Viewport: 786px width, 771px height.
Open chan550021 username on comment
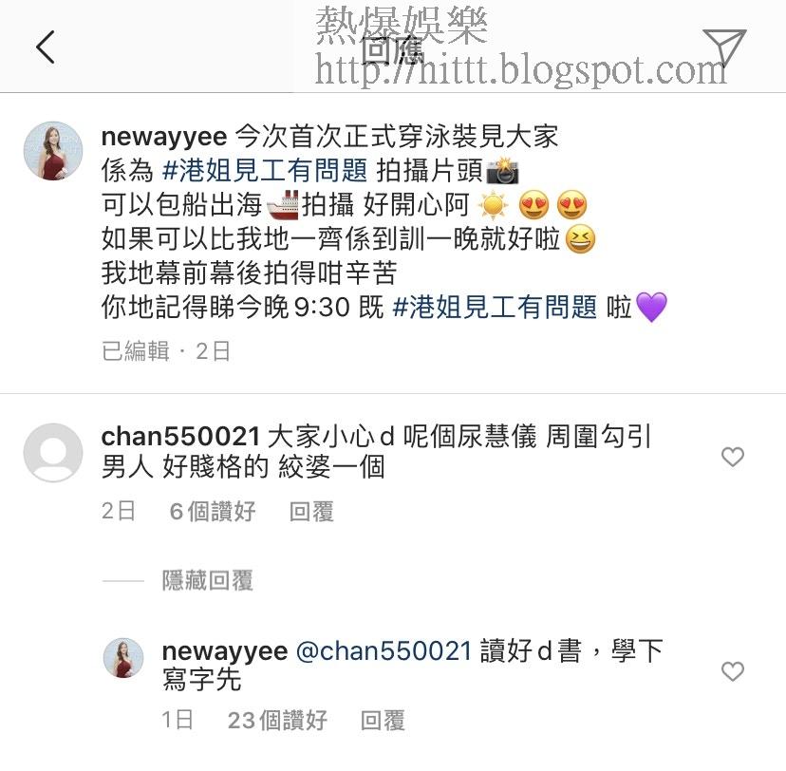(180, 436)
